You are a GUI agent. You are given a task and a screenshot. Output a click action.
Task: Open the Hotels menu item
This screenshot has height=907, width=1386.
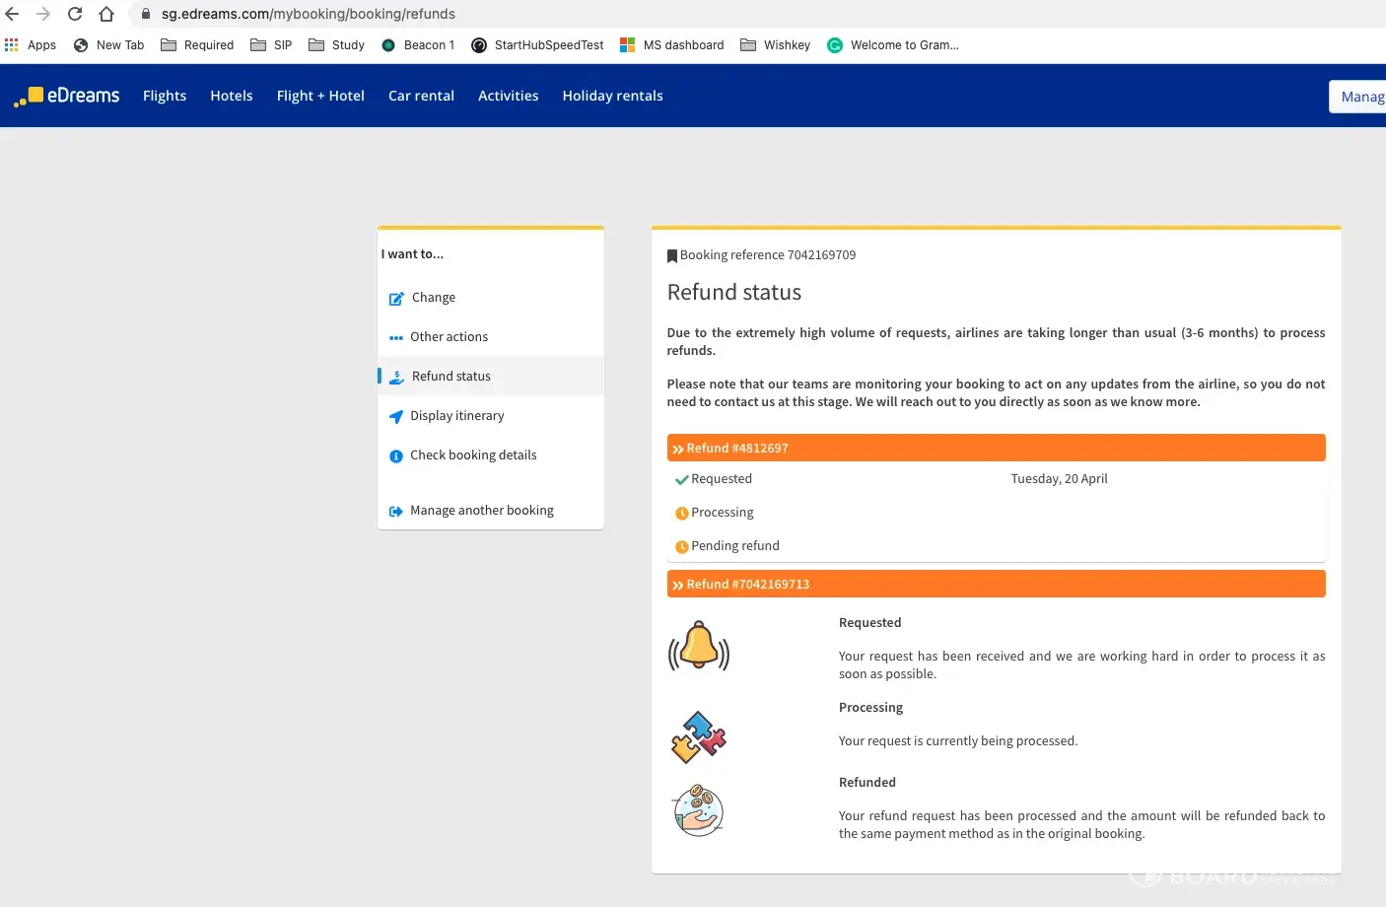click(x=232, y=96)
